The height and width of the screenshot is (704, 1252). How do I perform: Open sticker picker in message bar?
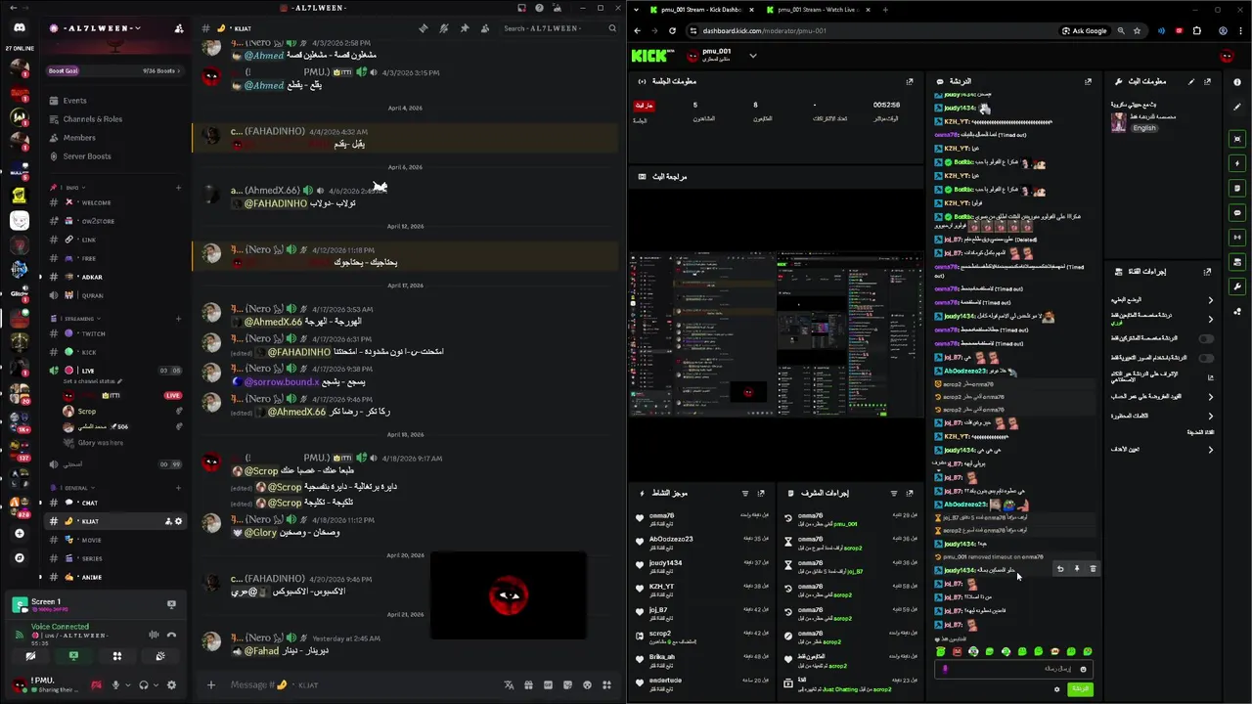pos(567,684)
